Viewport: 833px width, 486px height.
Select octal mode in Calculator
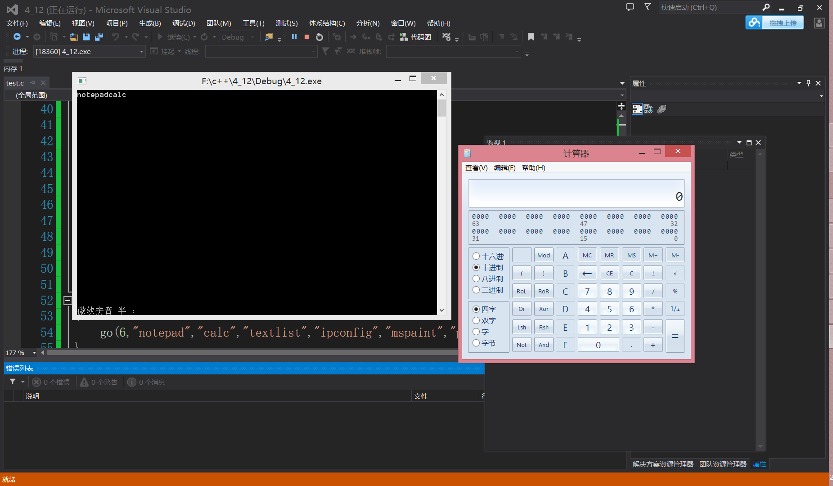tap(476, 279)
